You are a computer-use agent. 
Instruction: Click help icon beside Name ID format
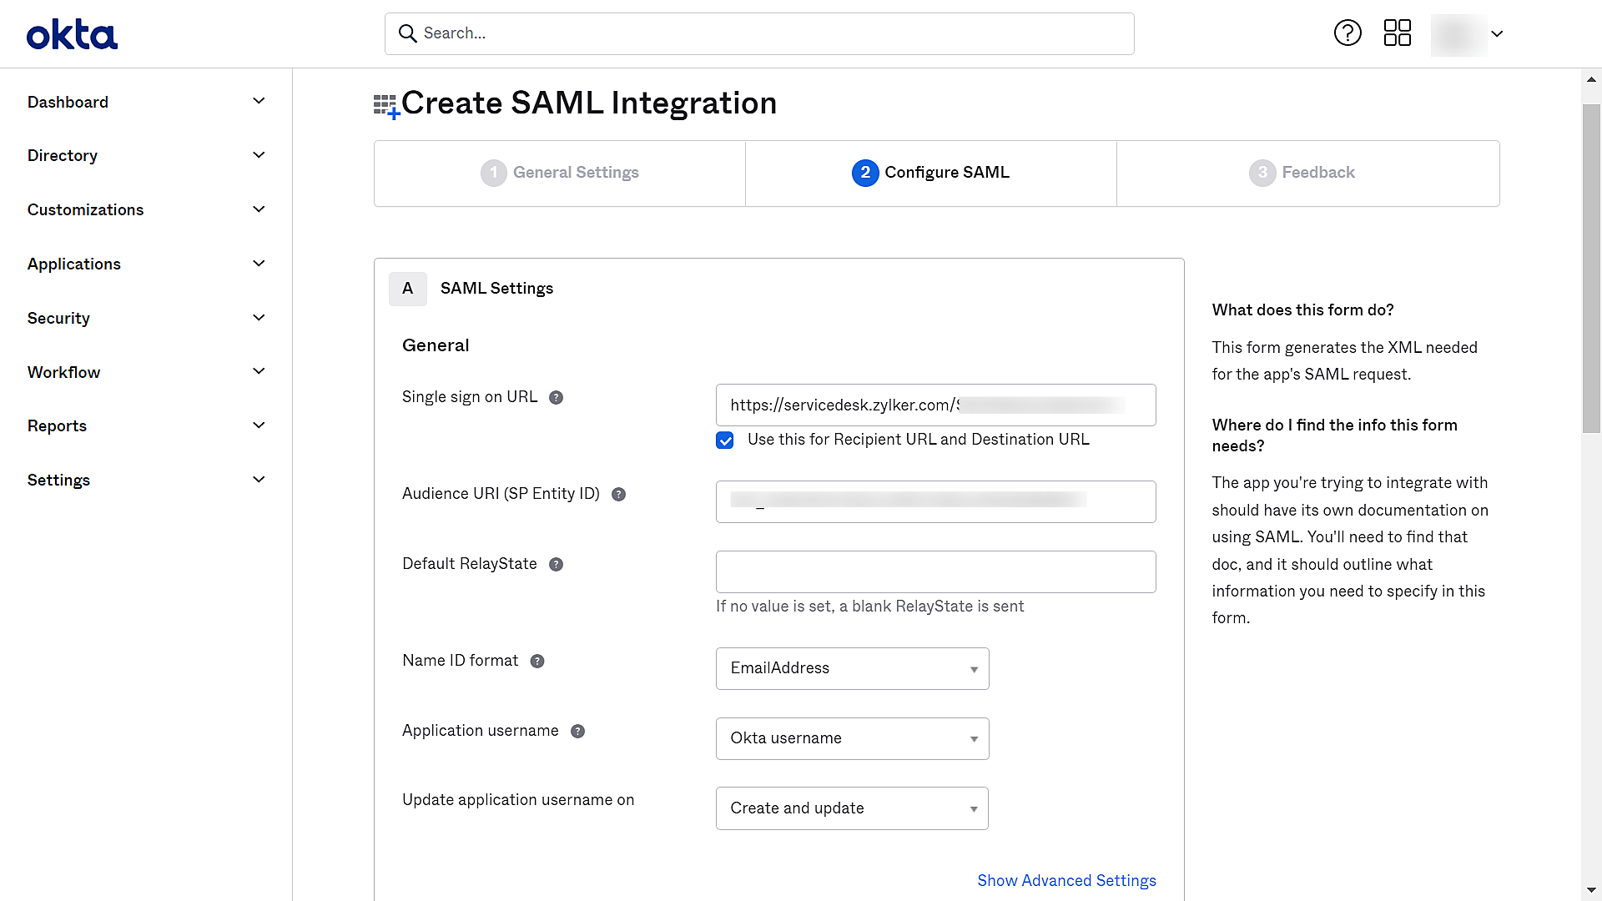[537, 662]
